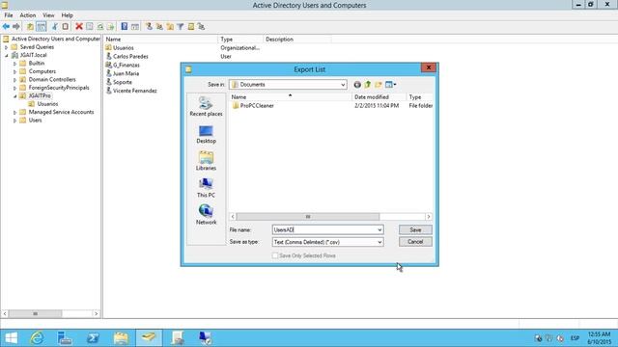Click the Create New User toolbar icon
The image size is (618, 347).
tap(149, 26)
